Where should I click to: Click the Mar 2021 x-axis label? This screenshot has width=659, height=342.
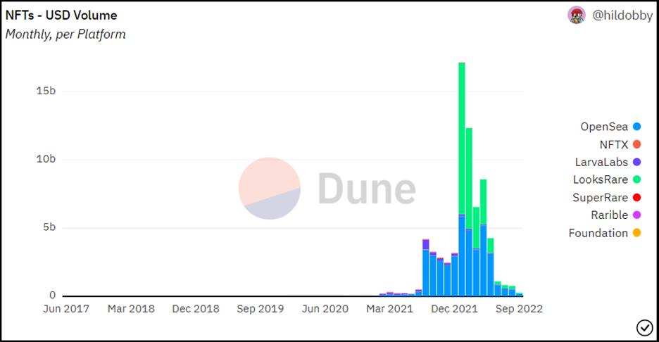click(389, 309)
